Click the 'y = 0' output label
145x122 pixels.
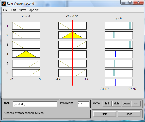(x=119, y=18)
